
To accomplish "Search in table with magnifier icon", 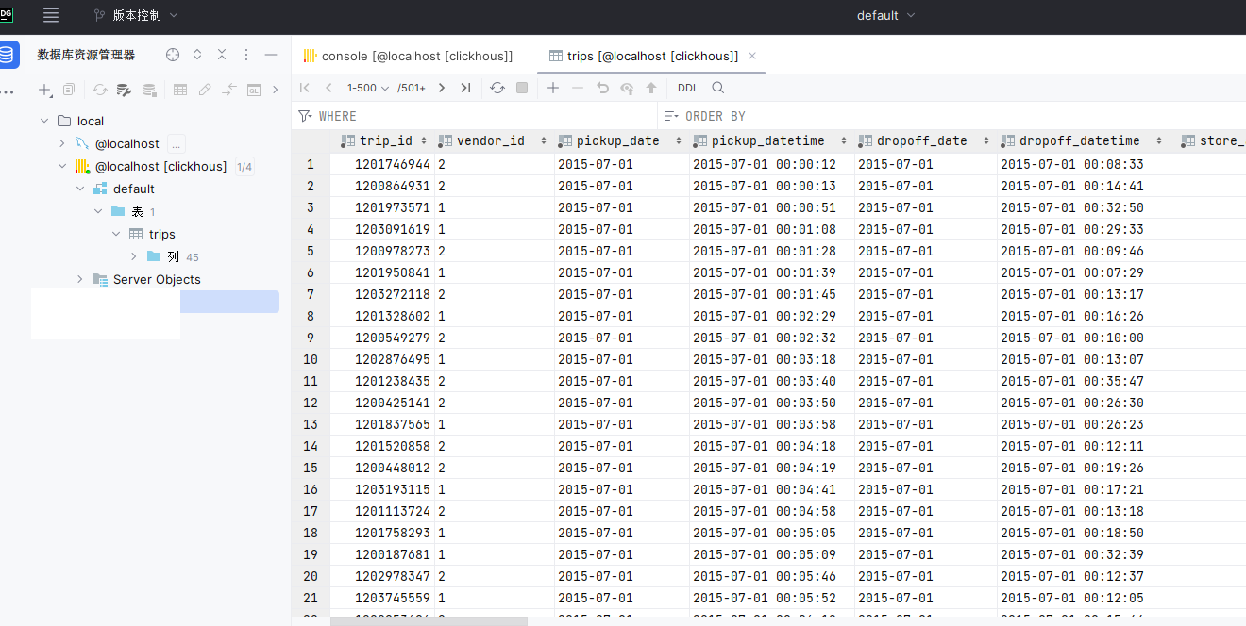I will click(718, 88).
